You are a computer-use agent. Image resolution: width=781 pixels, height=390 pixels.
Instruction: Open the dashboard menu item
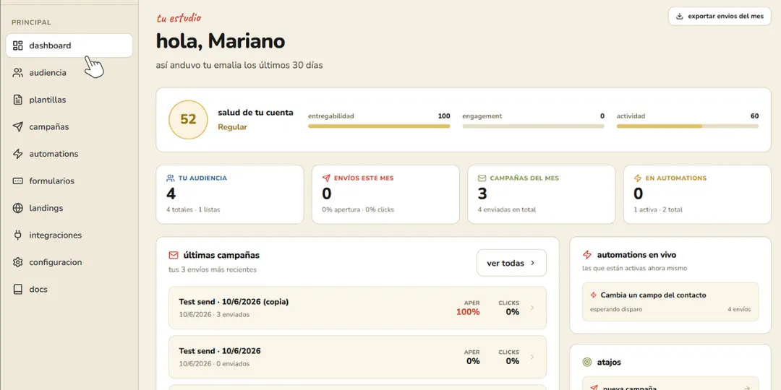coord(69,45)
